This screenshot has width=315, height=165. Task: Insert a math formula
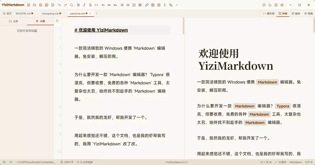[165, 5]
